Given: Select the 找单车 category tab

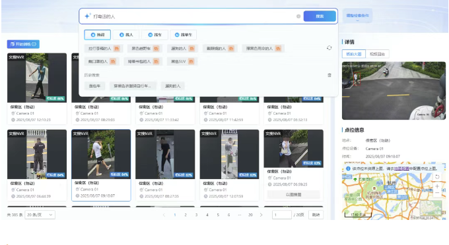Looking at the screenshot, I should pyautogui.click(x=184, y=35).
